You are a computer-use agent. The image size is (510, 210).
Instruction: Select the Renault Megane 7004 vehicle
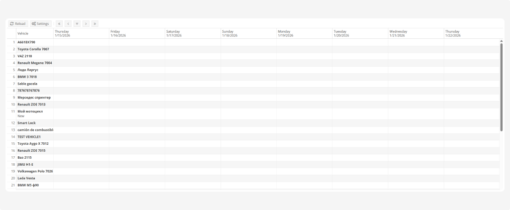[34, 63]
